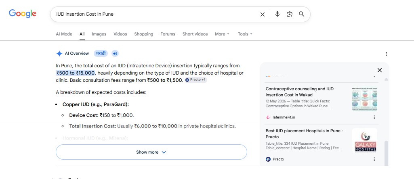Open Best IUD placement Hospitals Practo link
The height and width of the screenshot is (179, 414).
coord(305,134)
